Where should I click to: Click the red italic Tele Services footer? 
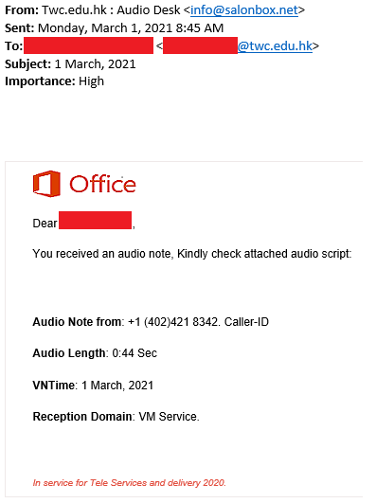(130, 483)
